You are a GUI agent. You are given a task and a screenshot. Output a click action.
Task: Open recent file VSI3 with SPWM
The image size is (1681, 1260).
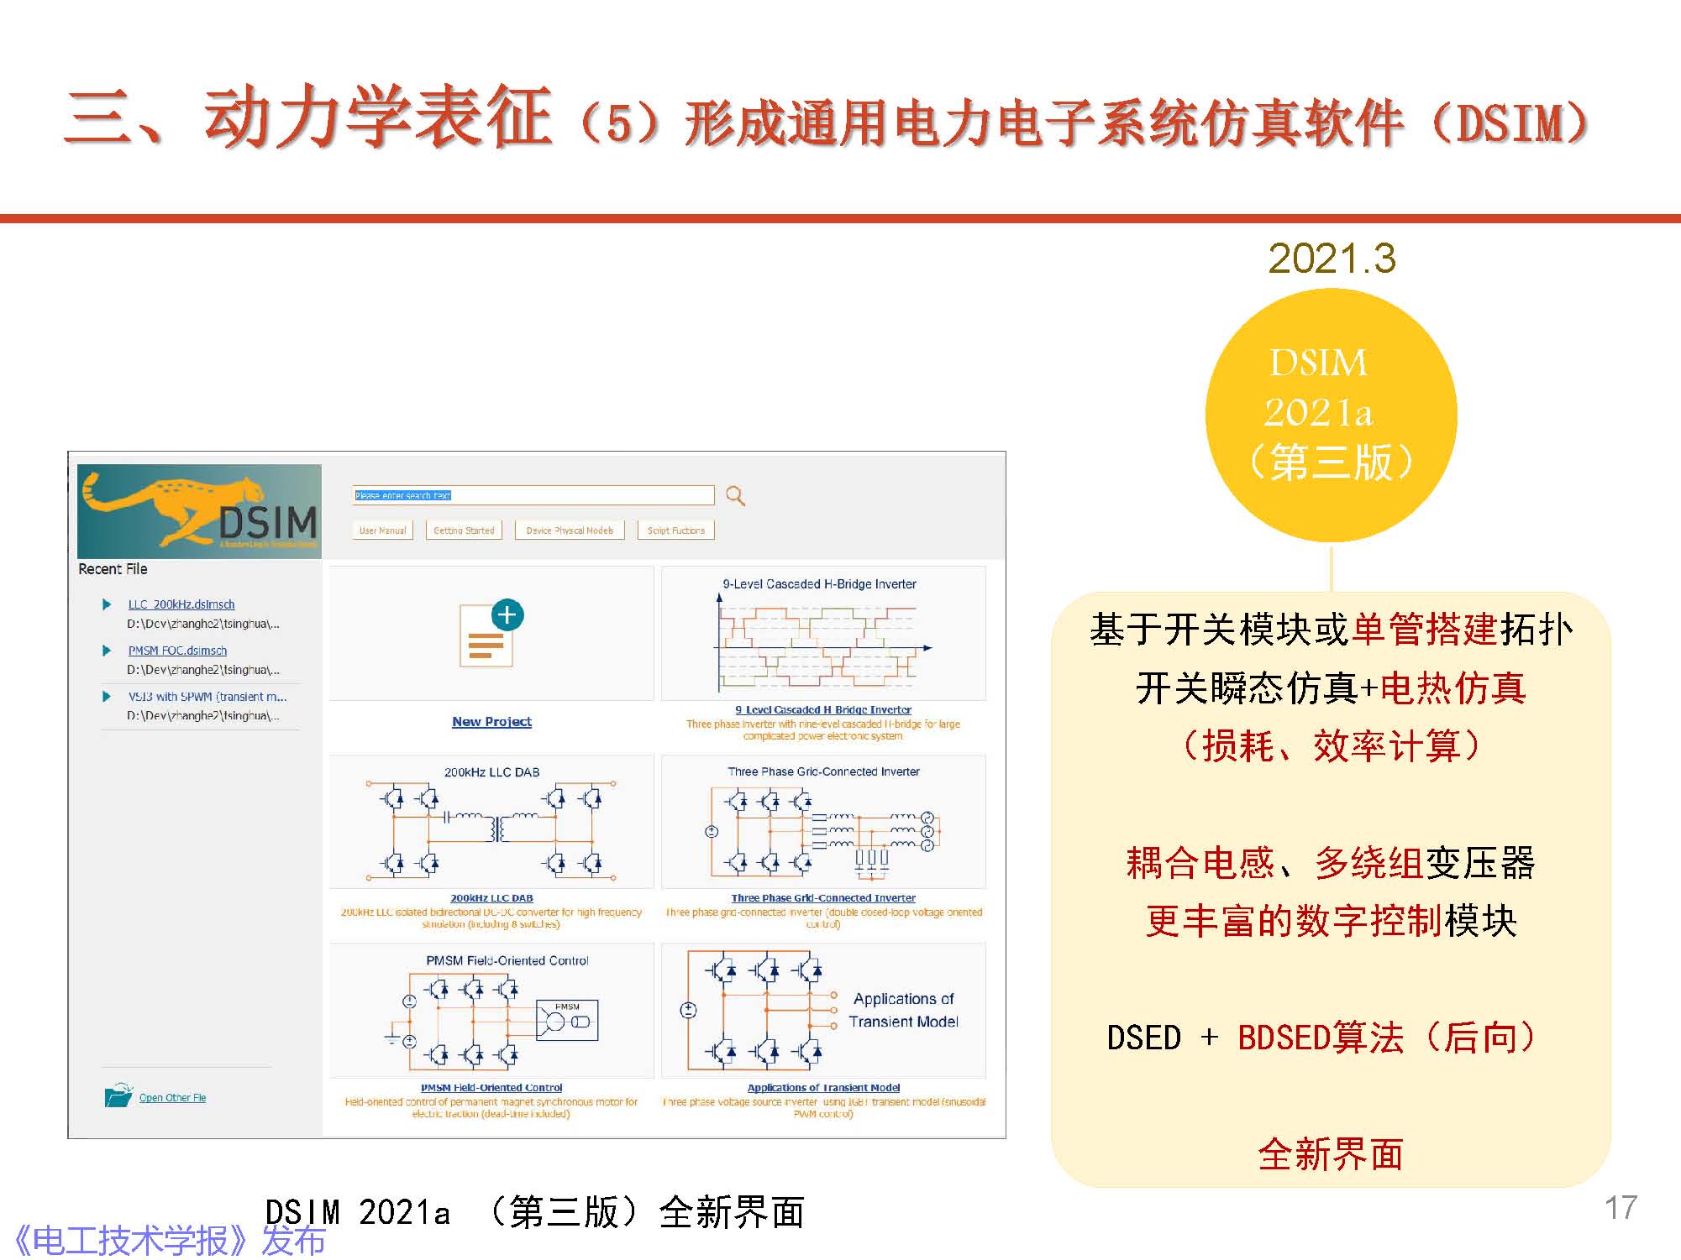pyautogui.click(x=207, y=697)
